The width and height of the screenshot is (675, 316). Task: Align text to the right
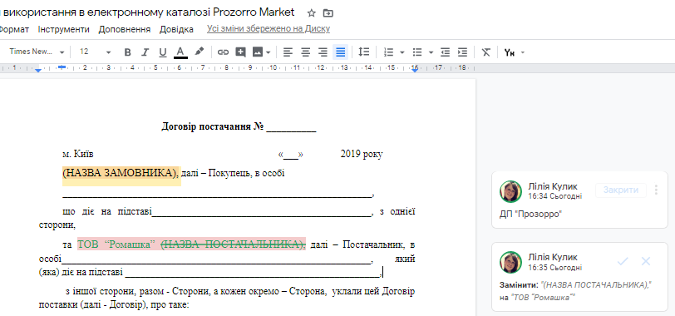[323, 52]
